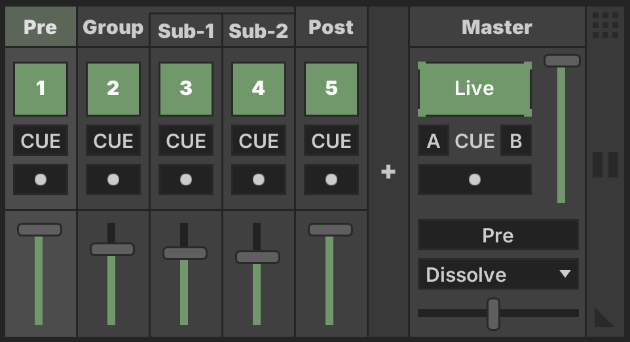
Task: Click the dot button under channel 3
Action: 185,180
